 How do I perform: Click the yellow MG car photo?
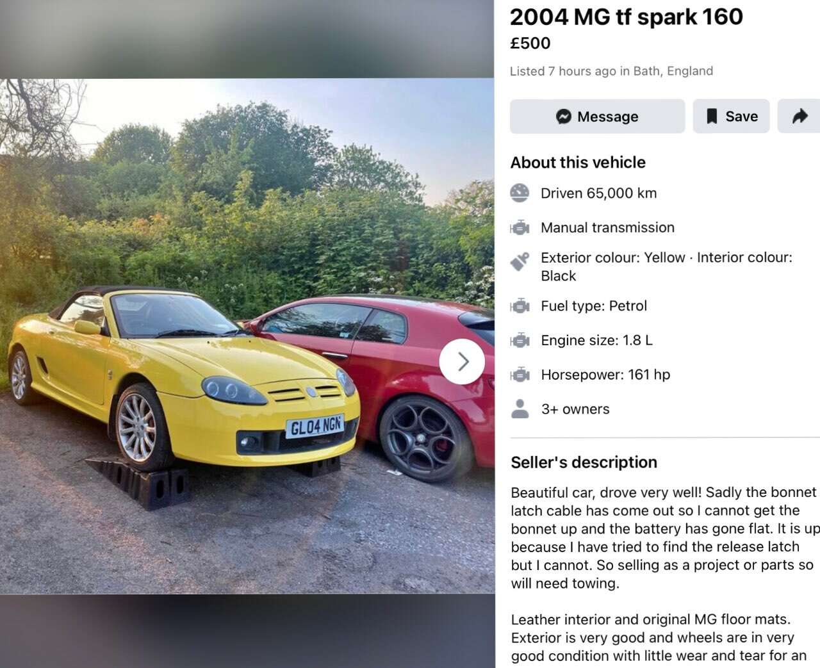[x=247, y=336]
